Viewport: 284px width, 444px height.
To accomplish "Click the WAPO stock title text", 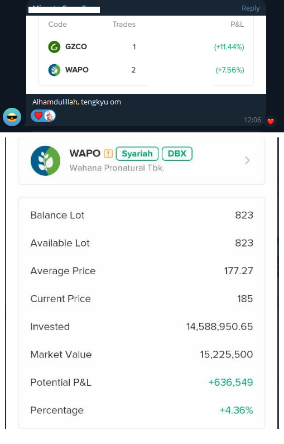I will pyautogui.click(x=85, y=154).
